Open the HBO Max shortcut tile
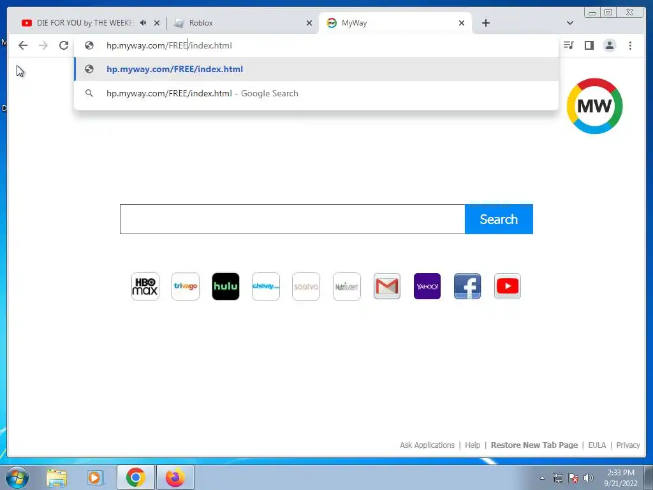The image size is (653, 490). 145,286
